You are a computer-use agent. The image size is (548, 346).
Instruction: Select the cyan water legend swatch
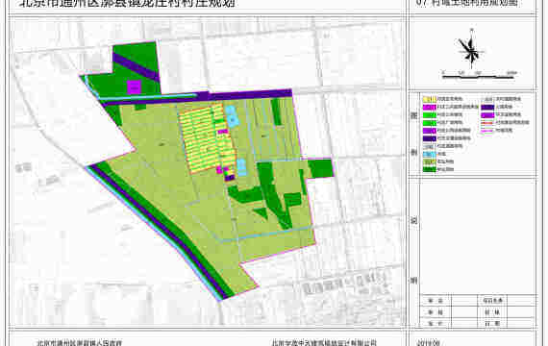coord(429,154)
